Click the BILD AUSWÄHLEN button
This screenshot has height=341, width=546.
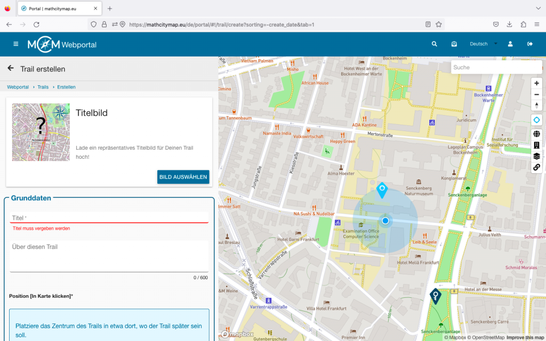[x=183, y=177]
